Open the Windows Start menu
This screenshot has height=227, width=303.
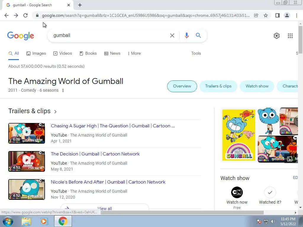[8, 221]
